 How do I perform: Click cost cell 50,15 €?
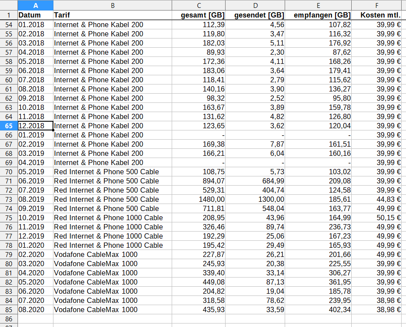point(376,218)
